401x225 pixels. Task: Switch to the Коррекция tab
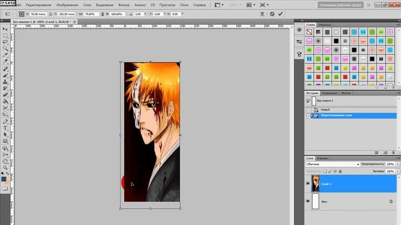(x=330, y=93)
